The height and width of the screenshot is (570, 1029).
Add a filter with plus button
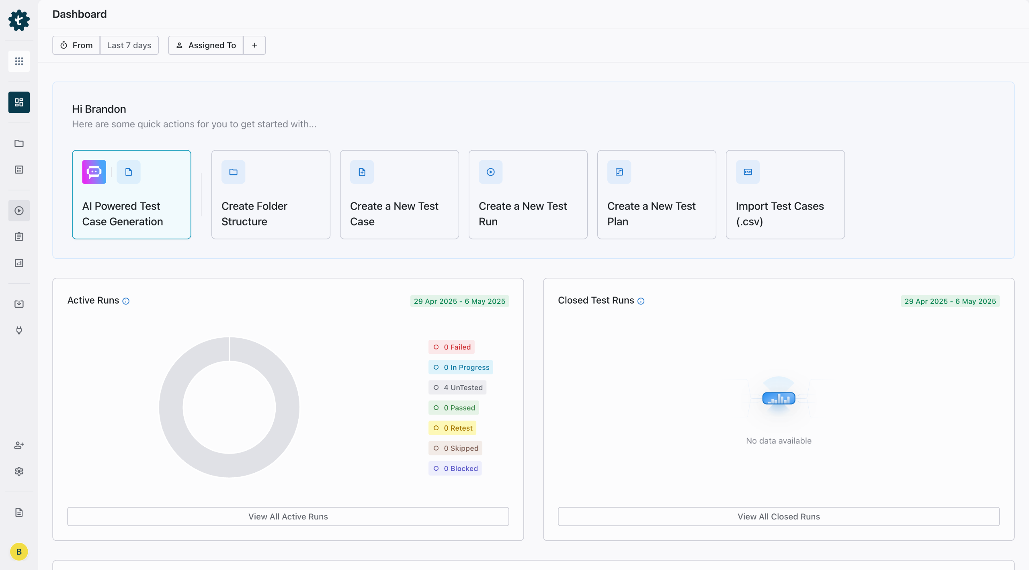(x=254, y=45)
